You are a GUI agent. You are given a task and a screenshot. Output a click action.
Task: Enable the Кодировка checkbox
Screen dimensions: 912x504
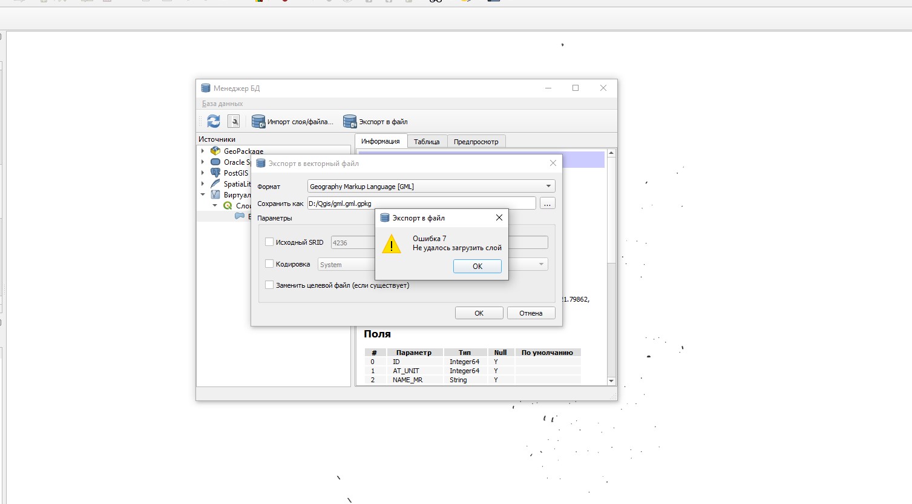point(269,264)
